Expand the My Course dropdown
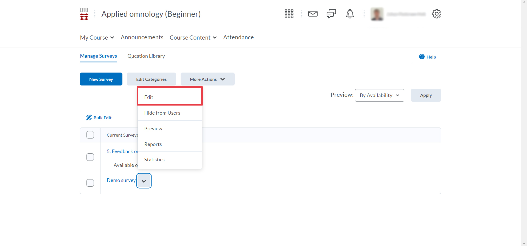 coord(97,38)
